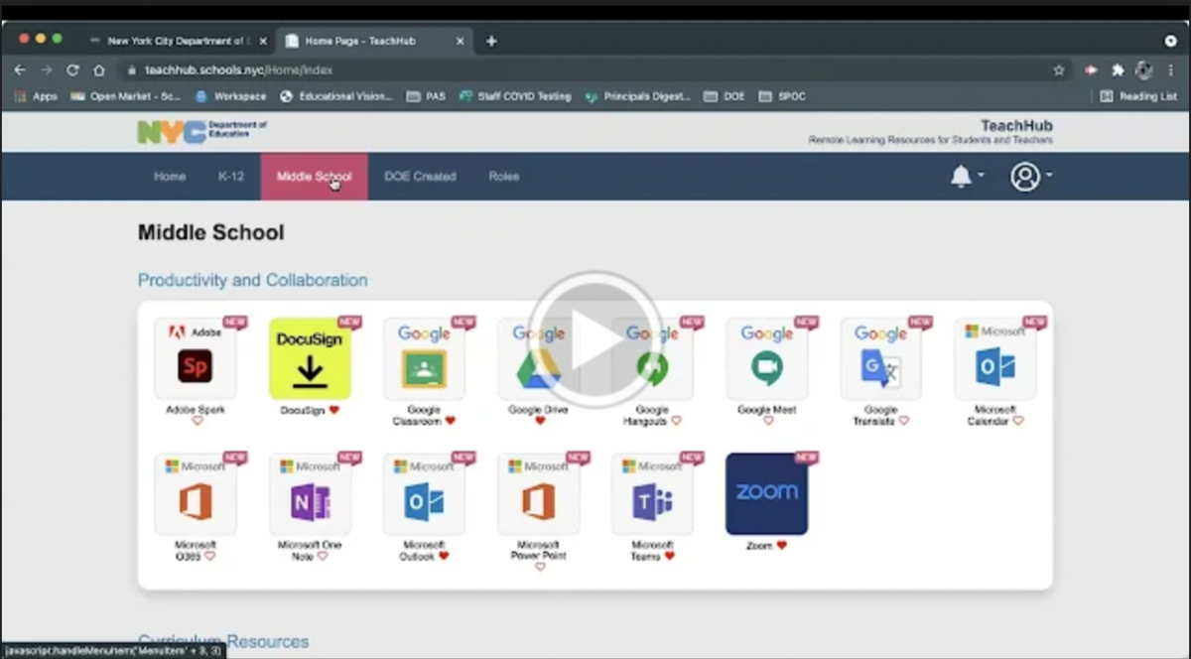The width and height of the screenshot is (1191, 659).
Task: Play the video with the play button
Action: click(x=595, y=339)
